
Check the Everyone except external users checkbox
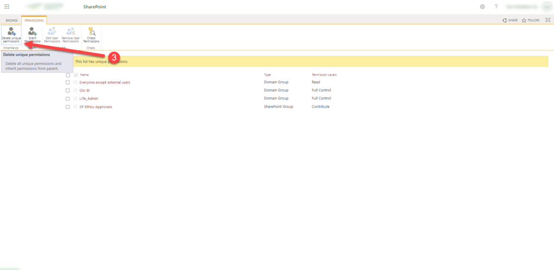[68, 82]
